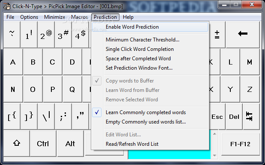
Task: Click the cyan word prediction area
Action: (x=170, y=154)
